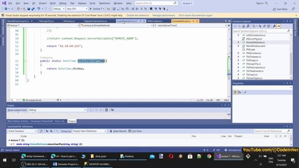299x168 pixels.
Task: Close the yellow notification bar
Action: point(296,15)
